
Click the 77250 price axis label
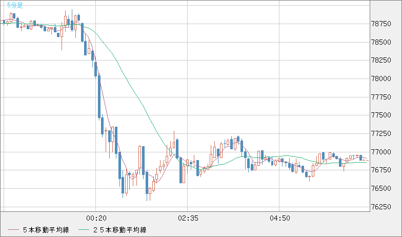pos(381,134)
